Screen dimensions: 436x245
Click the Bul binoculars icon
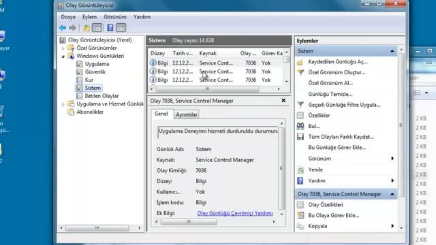pos(300,126)
